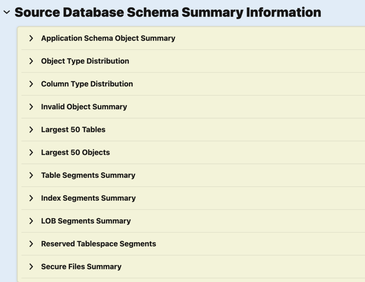This screenshot has height=282, width=365.
Task: Click the Object Type Distribution title text
Action: click(85, 61)
